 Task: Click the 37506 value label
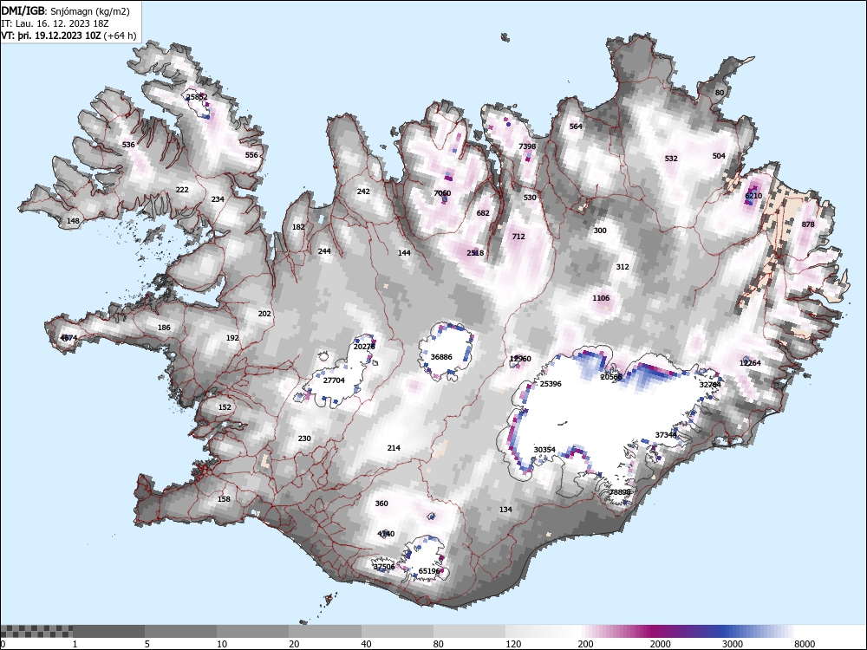[384, 567]
